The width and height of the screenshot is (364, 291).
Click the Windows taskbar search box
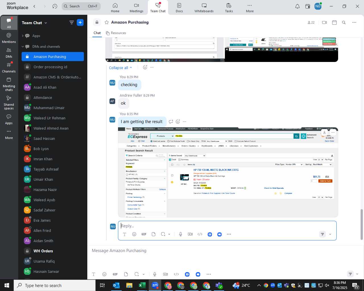(55, 285)
